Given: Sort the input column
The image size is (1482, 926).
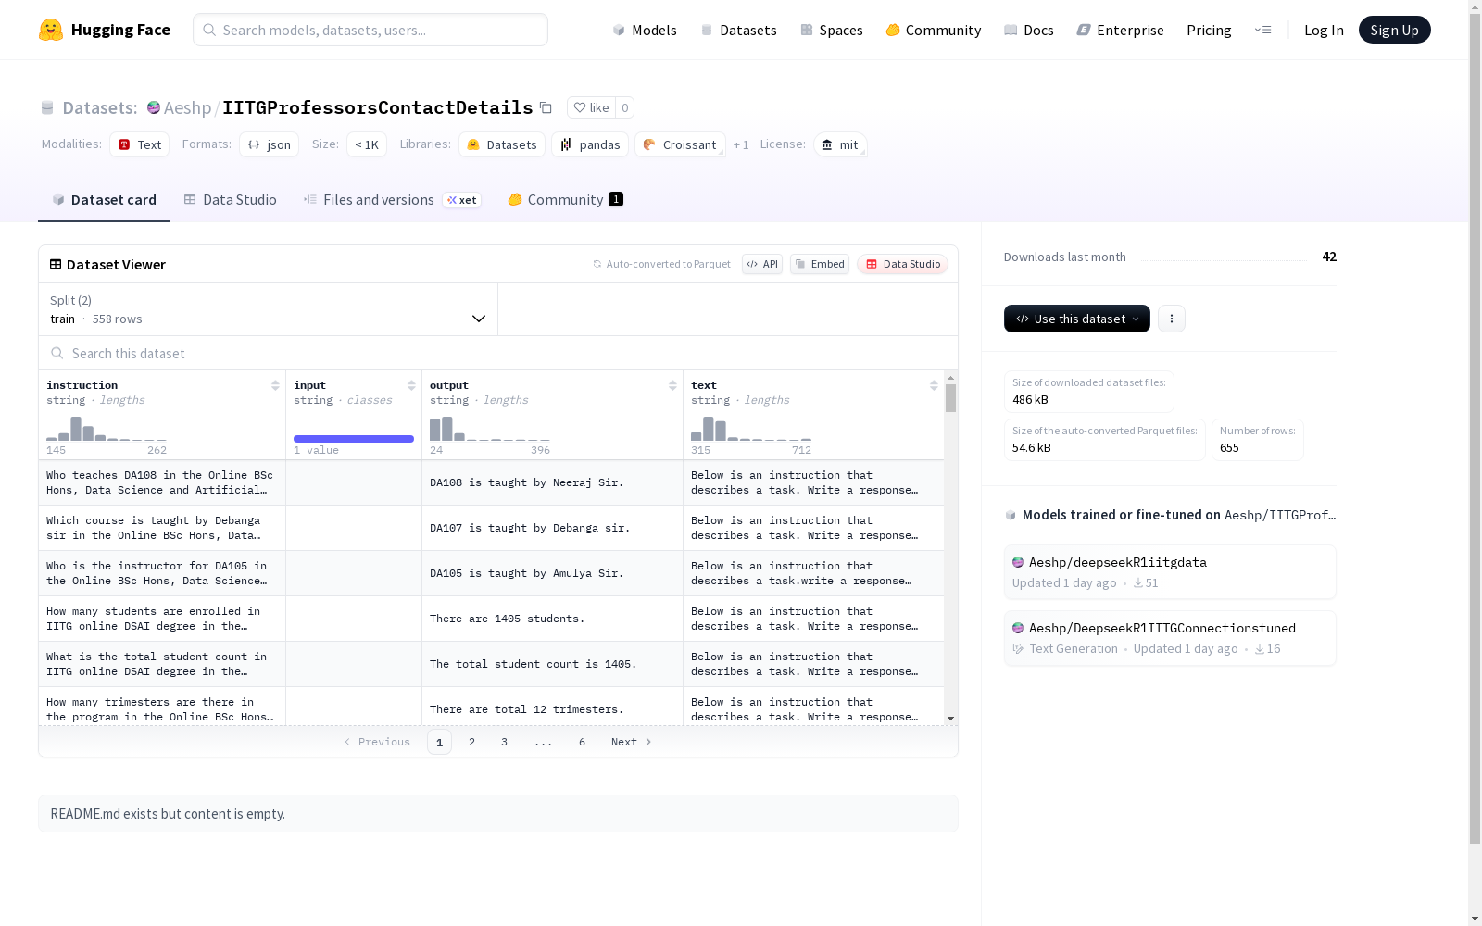Looking at the screenshot, I should pyautogui.click(x=411, y=385).
